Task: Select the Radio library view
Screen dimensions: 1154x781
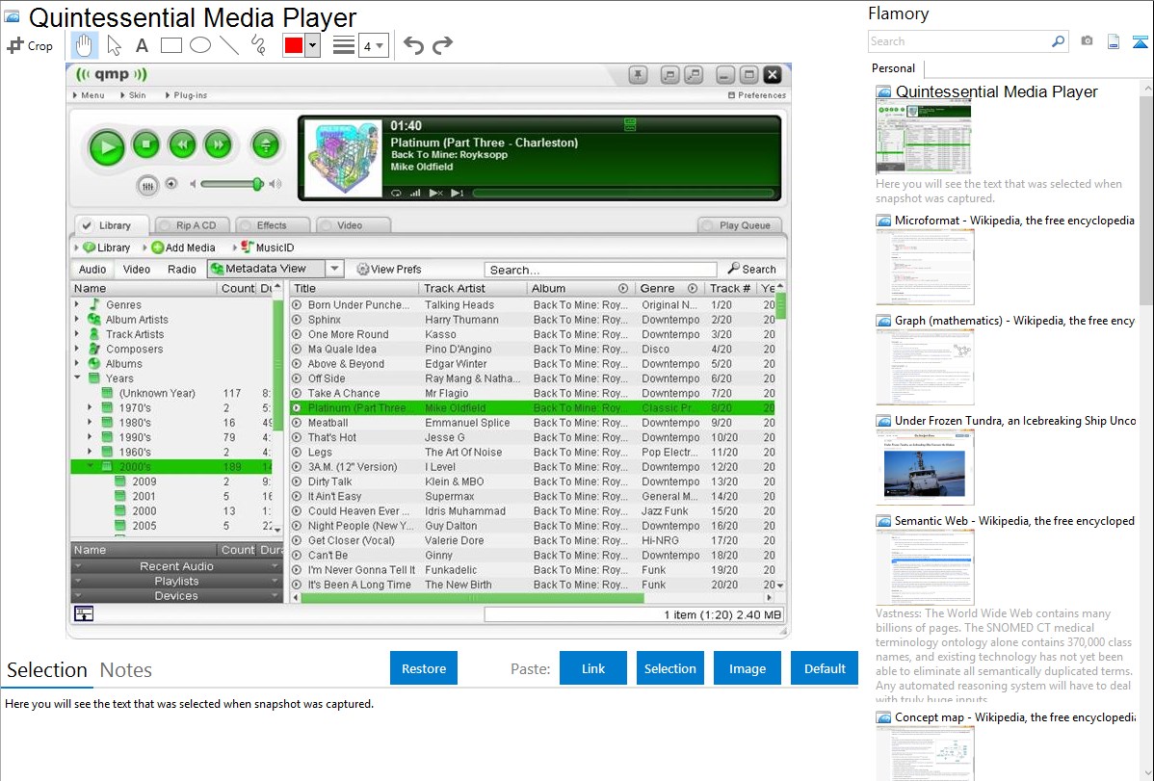Action: 181,270
